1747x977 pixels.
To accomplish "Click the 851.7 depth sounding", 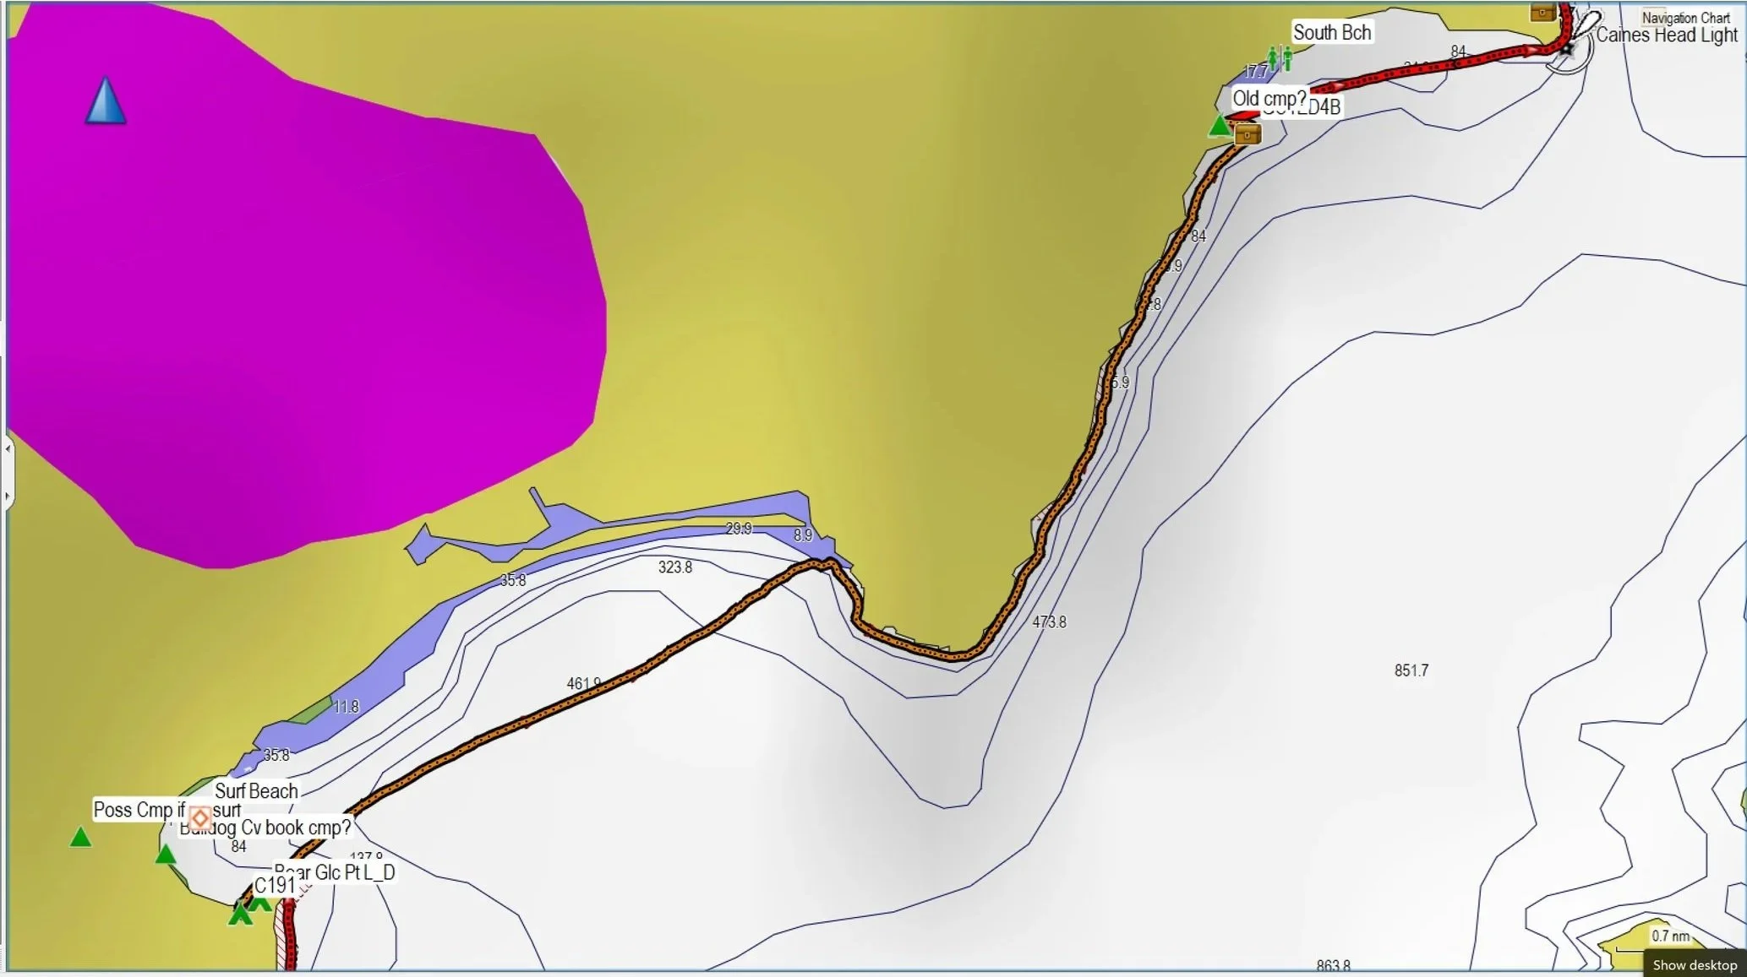I will click(1411, 670).
